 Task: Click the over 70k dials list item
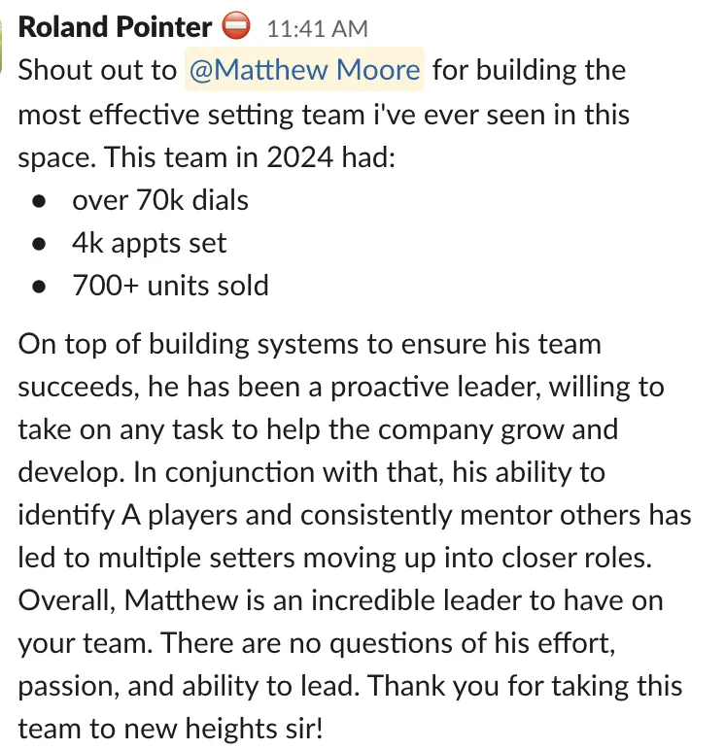click(x=160, y=200)
